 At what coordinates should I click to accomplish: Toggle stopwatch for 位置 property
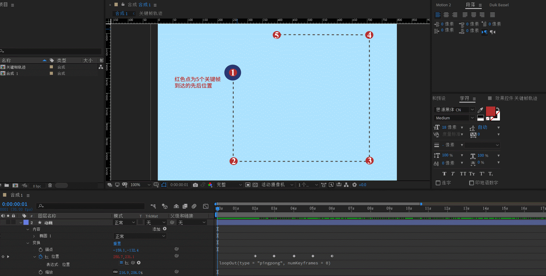click(41, 257)
